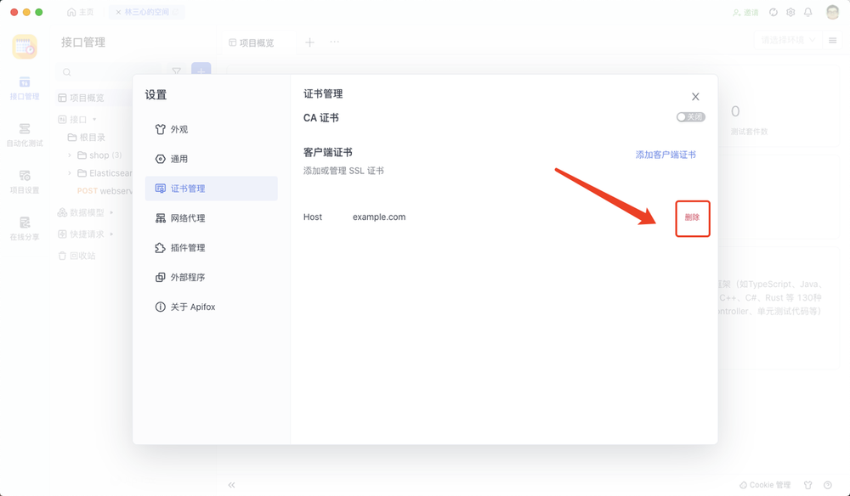Screen dimensions: 850x496
Task: Click the hamburger menu beside the environment selector
Action: pos(831,39)
